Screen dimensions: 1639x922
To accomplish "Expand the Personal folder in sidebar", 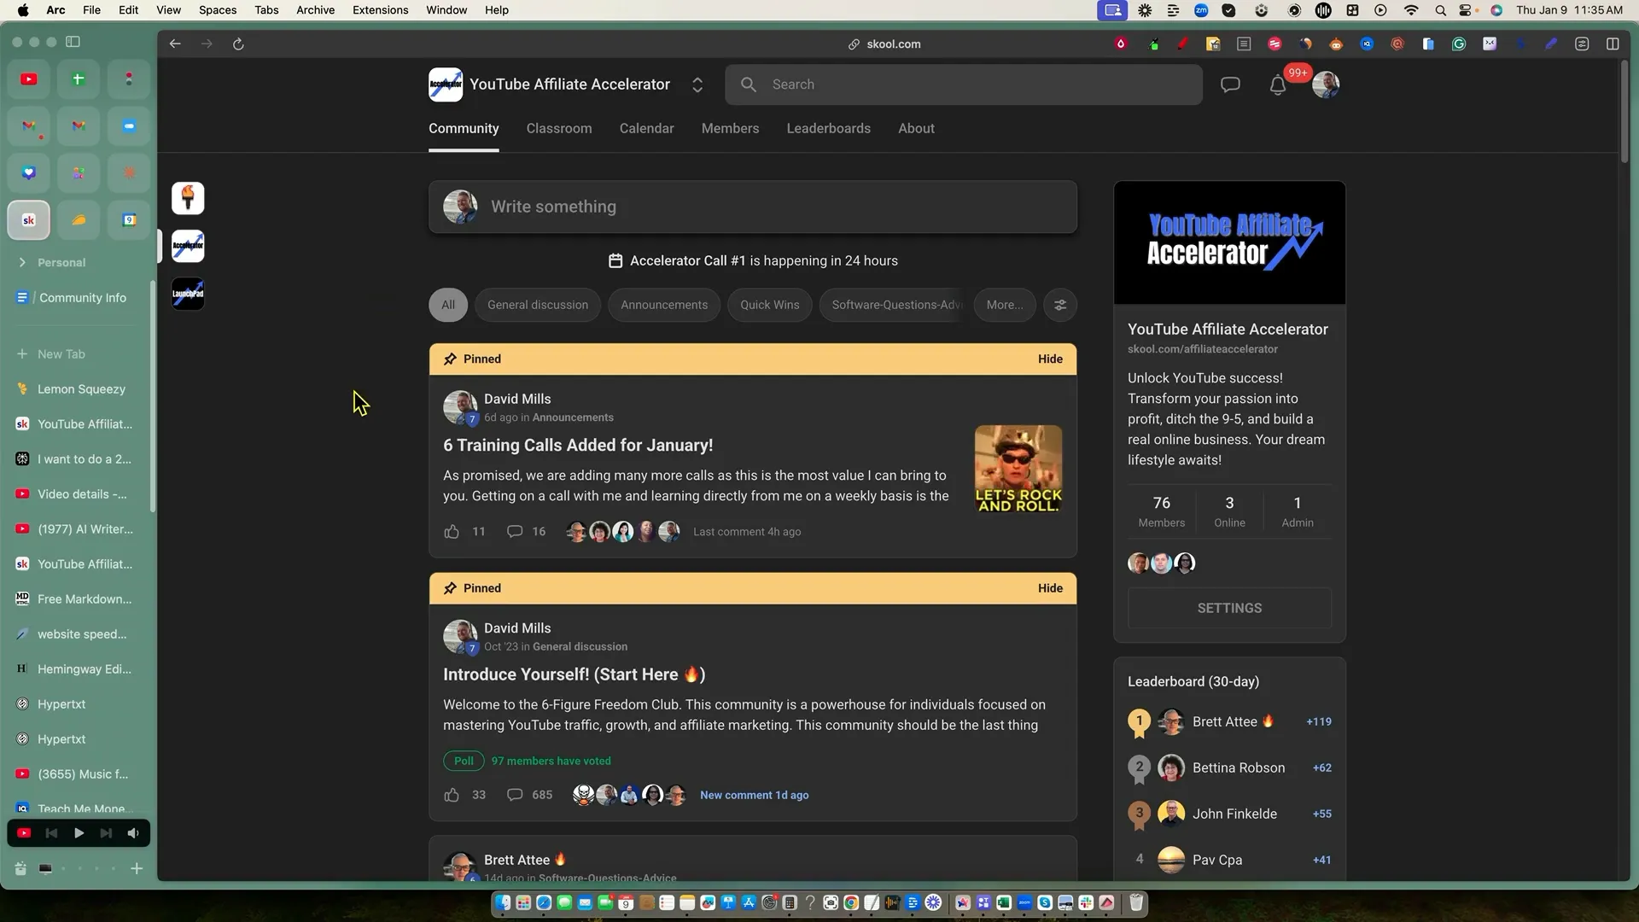I will [x=22, y=263].
